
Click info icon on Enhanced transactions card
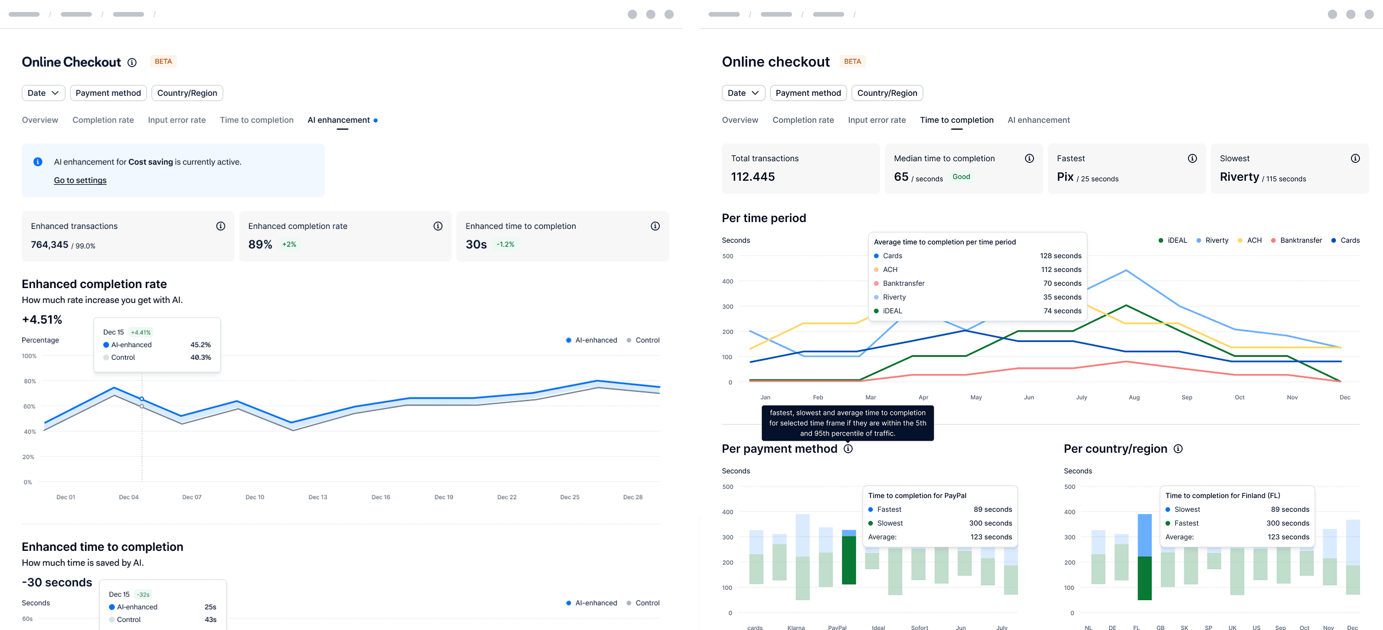tap(220, 226)
